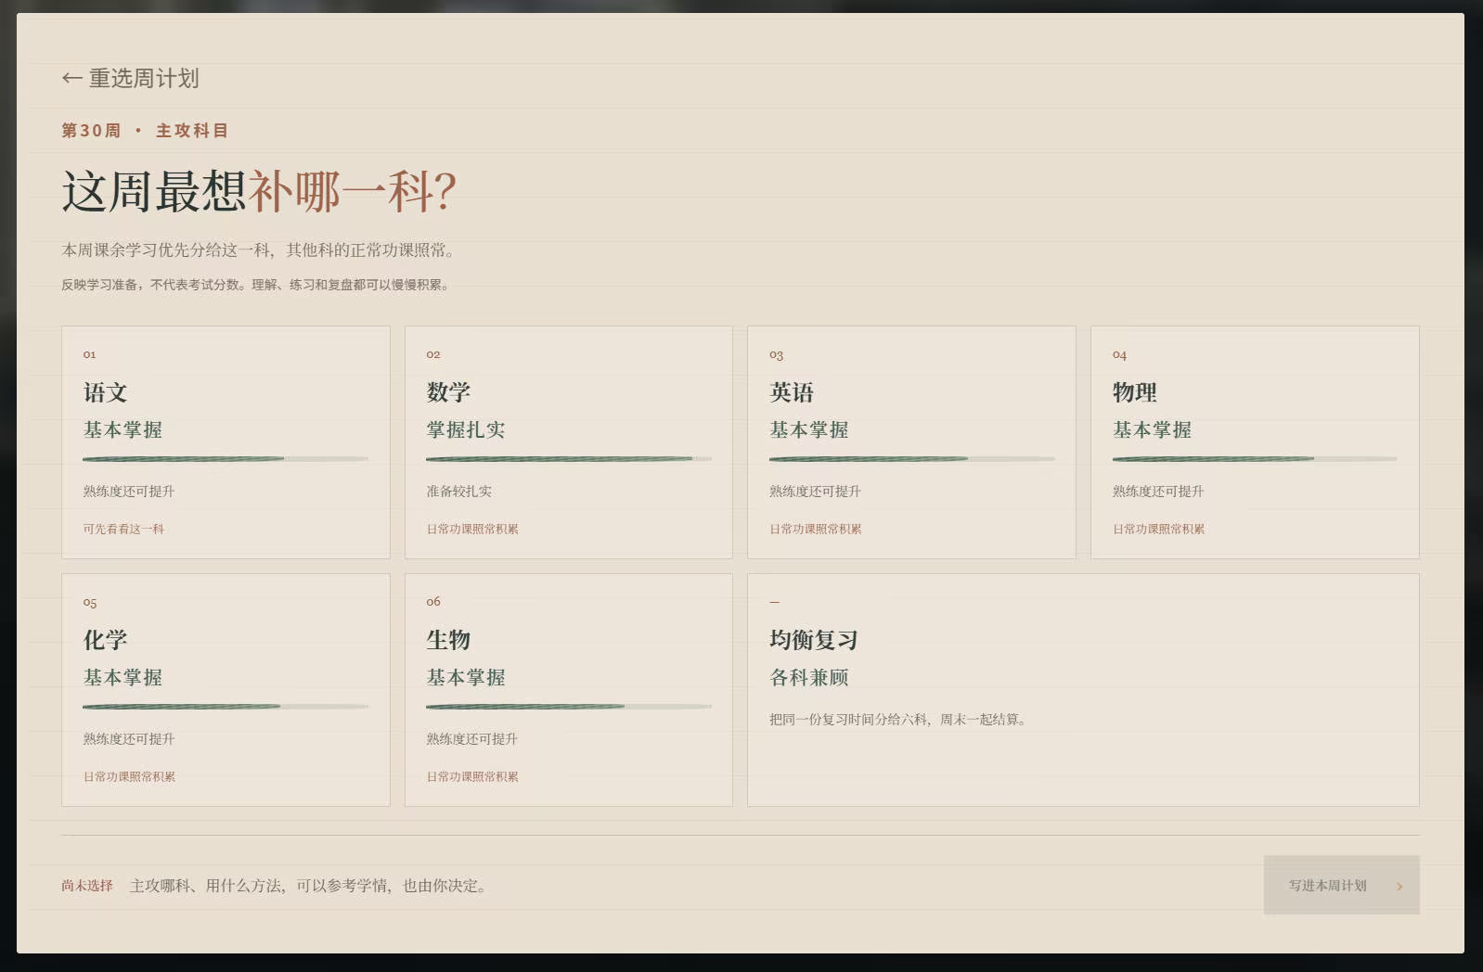Go back via the 重选周计划 link
The image size is (1483, 972).
(130, 79)
